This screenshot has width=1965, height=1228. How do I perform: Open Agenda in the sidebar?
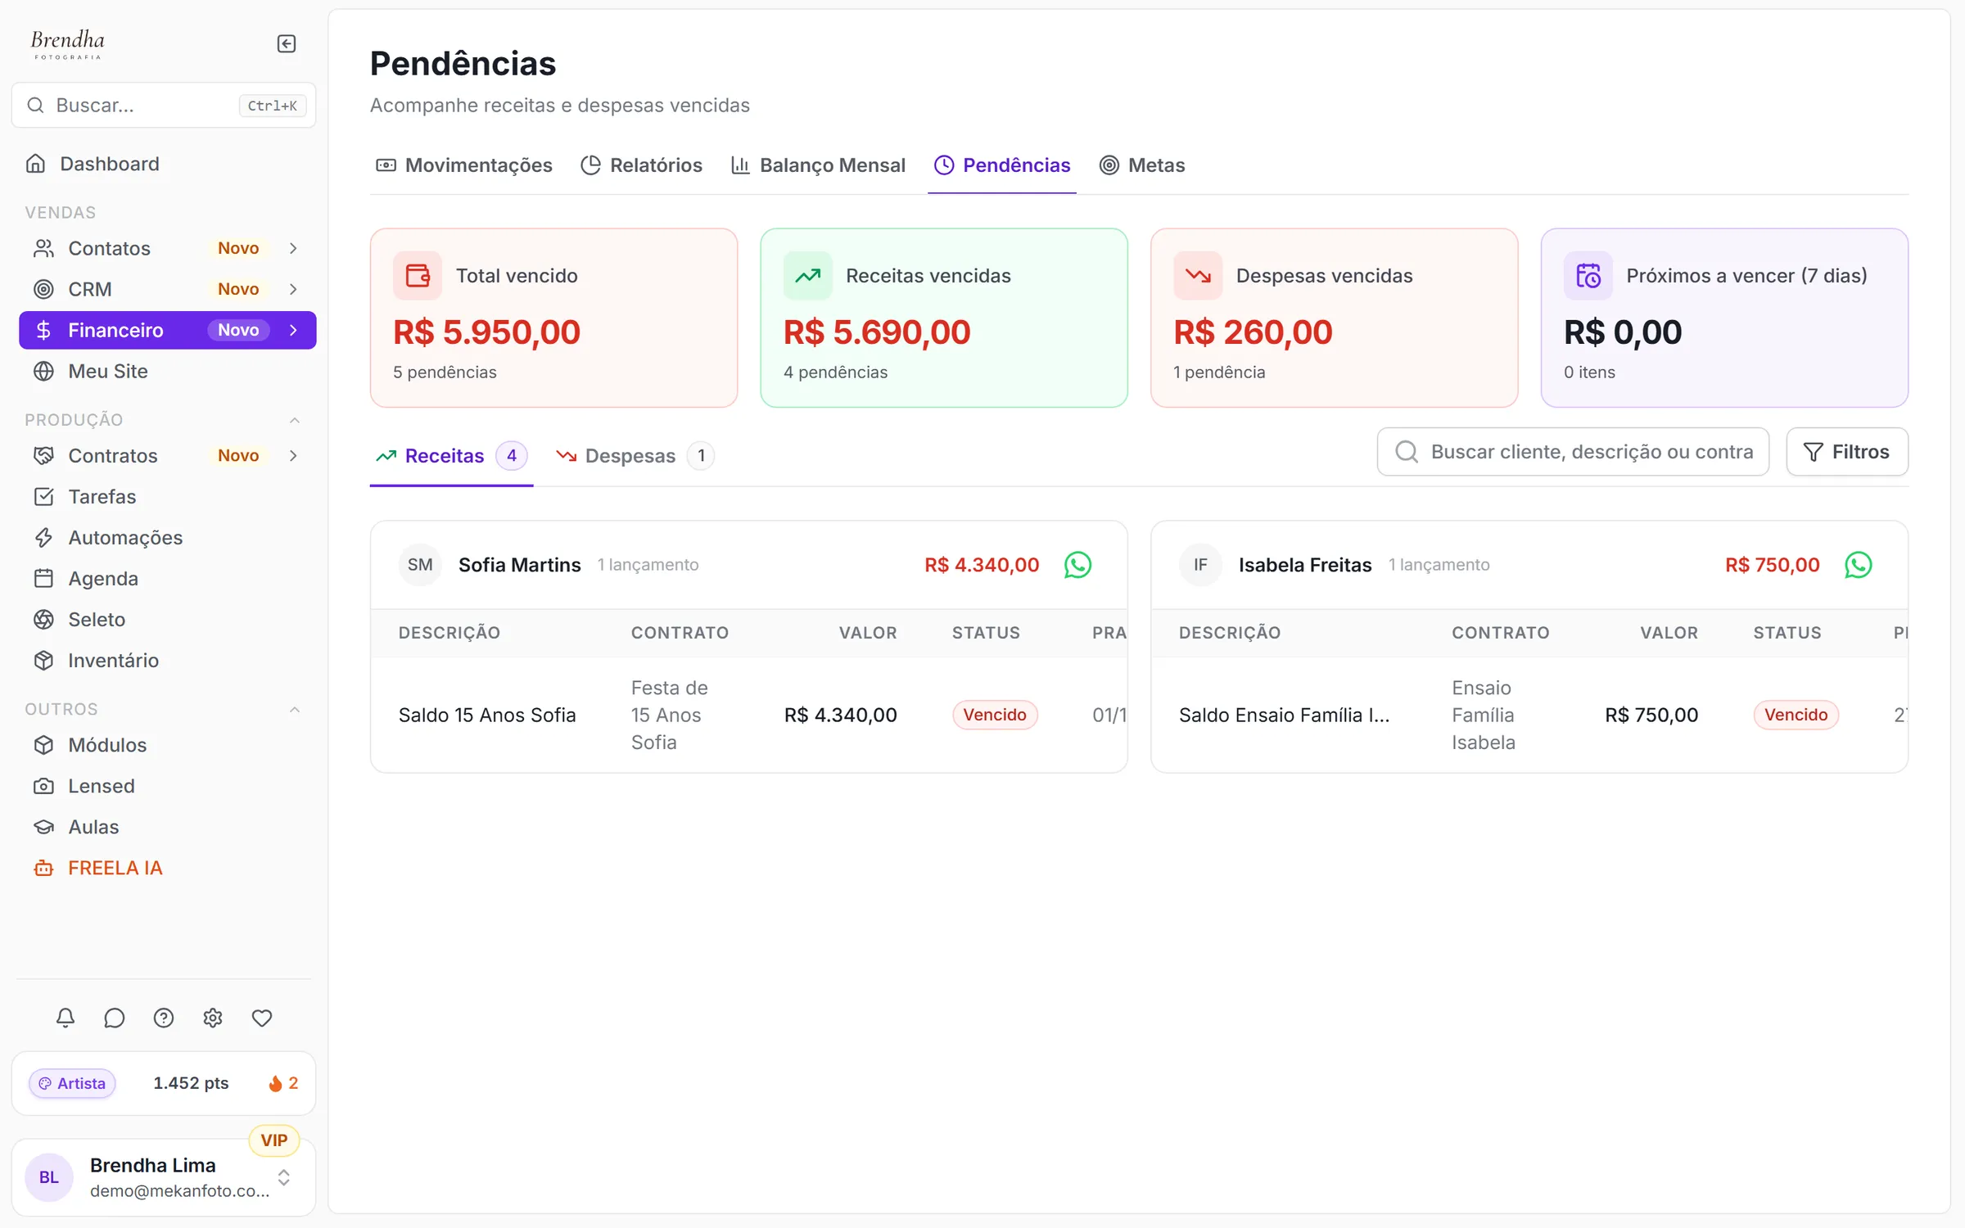[167, 579]
